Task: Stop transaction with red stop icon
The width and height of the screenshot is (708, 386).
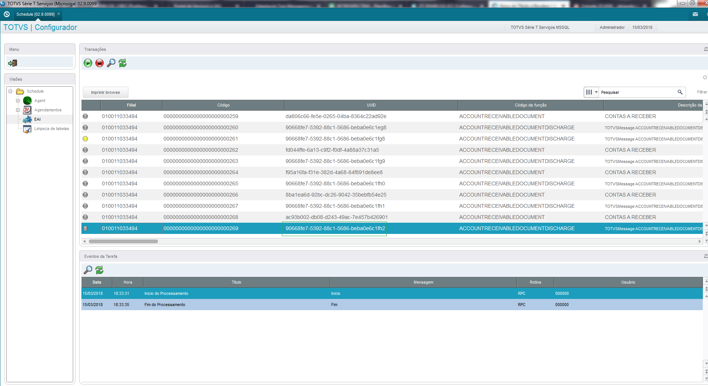Action: click(99, 63)
